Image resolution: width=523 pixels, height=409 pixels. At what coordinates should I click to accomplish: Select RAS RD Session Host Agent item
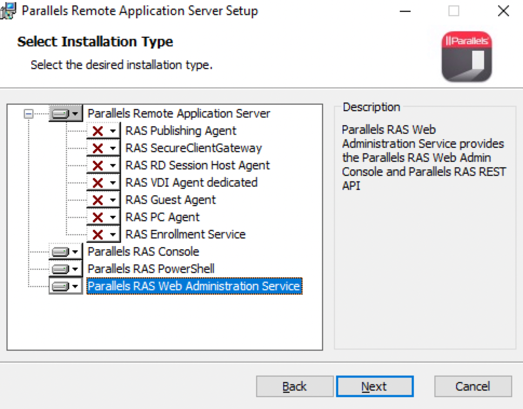point(197,166)
